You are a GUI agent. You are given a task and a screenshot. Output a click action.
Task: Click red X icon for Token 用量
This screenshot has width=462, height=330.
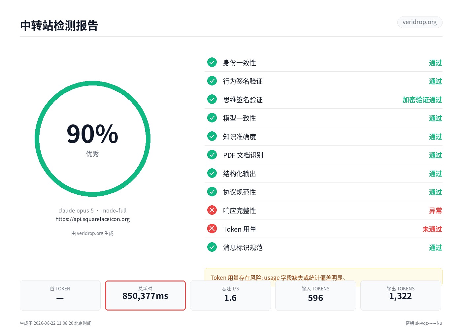click(x=212, y=229)
